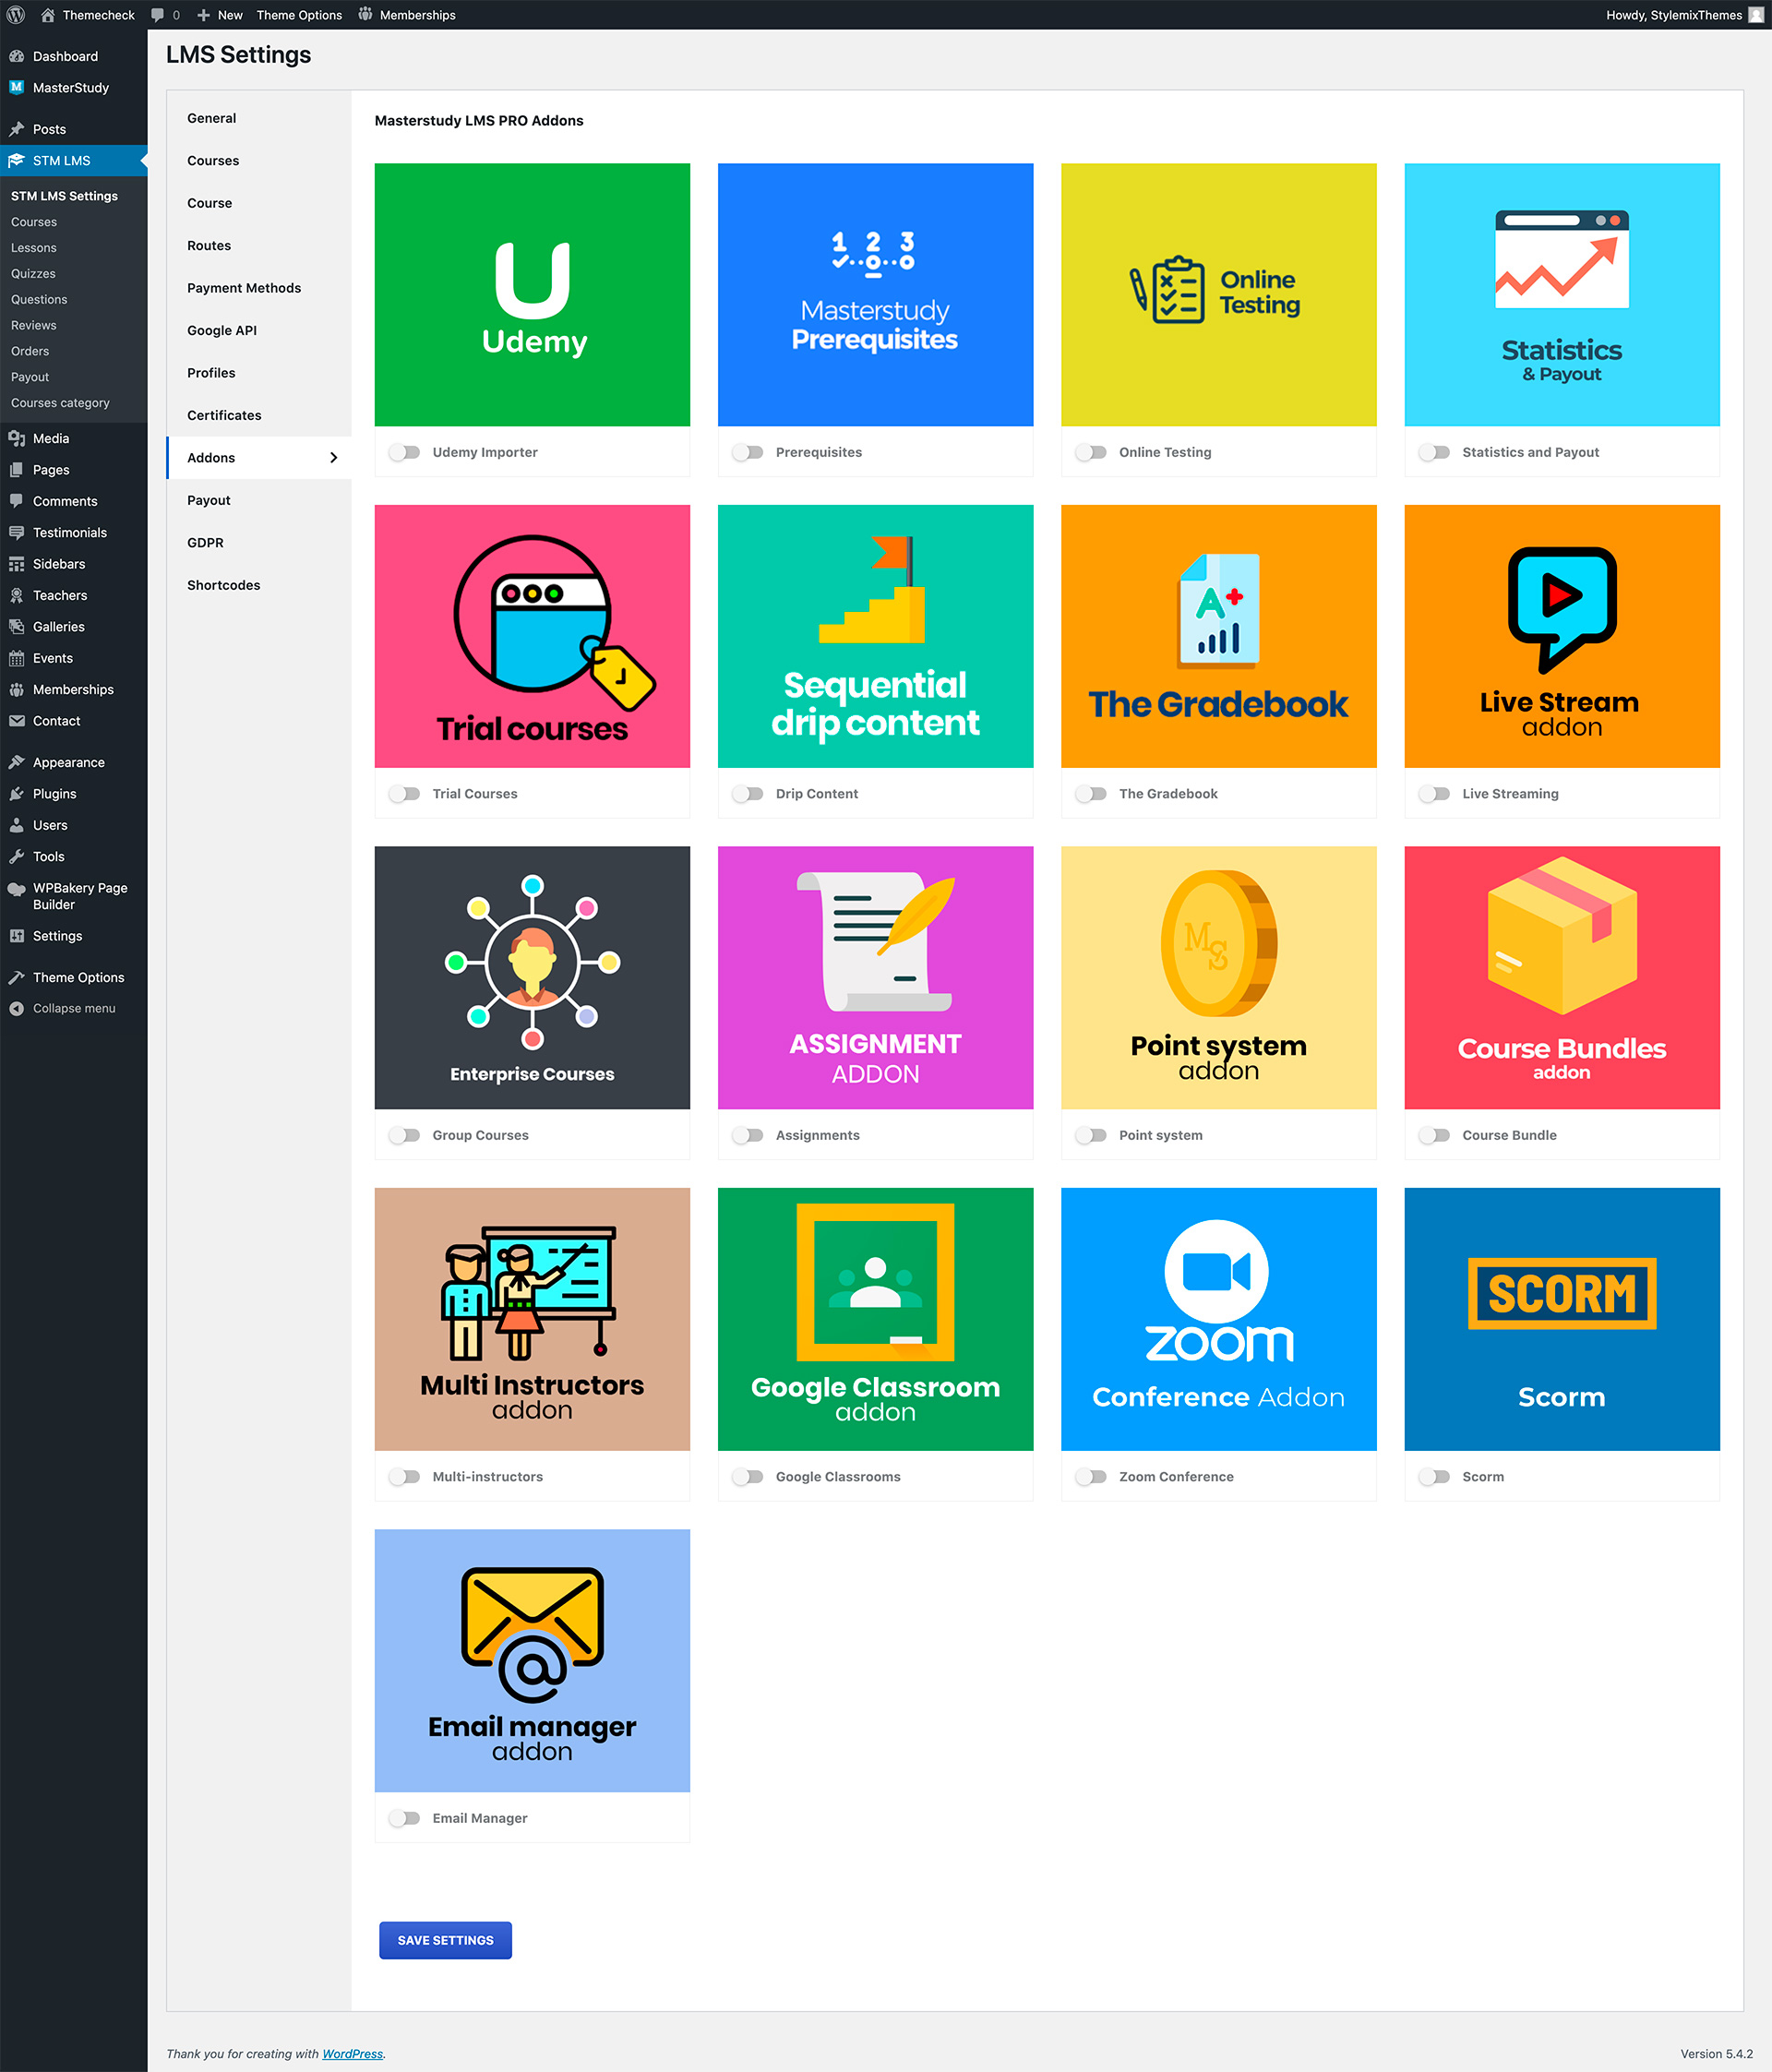This screenshot has width=1772, height=2072.
Task: Click the Tools wrench icon
Action: (x=17, y=857)
